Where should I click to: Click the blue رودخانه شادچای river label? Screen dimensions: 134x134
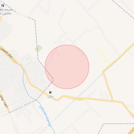click(x=45, y=116)
